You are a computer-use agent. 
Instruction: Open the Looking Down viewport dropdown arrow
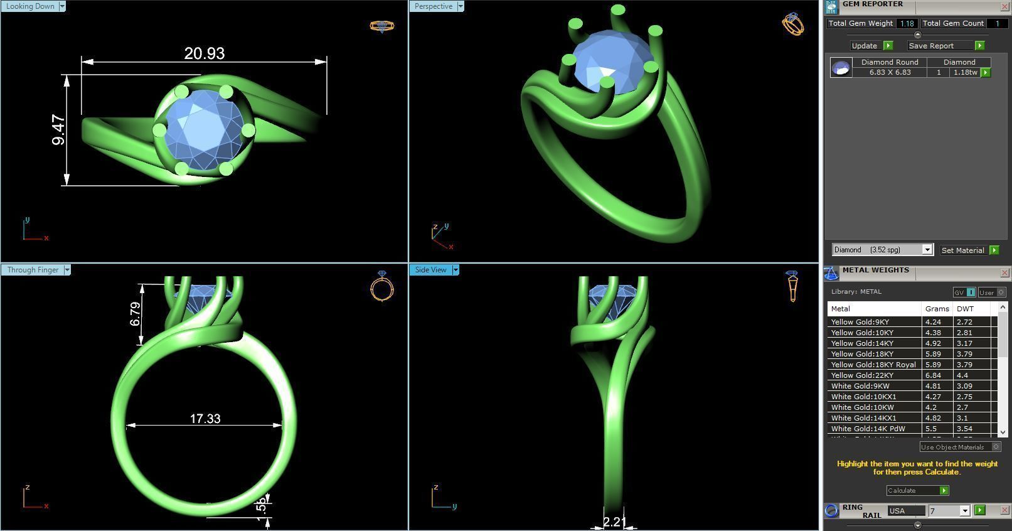[x=61, y=6]
